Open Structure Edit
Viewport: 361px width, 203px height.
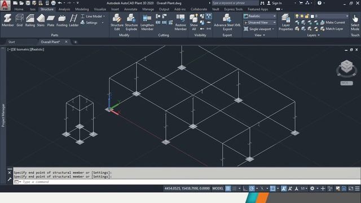click(117, 22)
